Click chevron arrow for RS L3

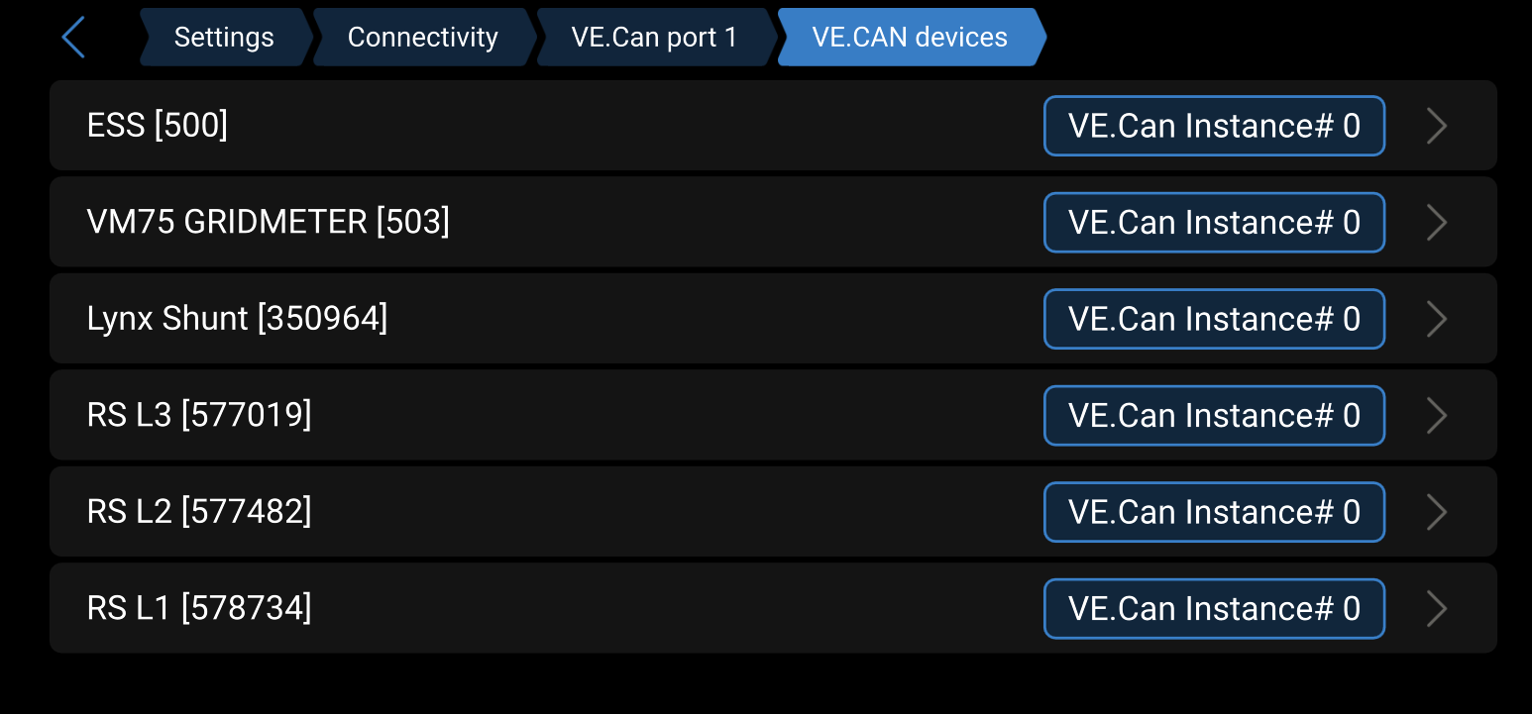tap(1436, 416)
